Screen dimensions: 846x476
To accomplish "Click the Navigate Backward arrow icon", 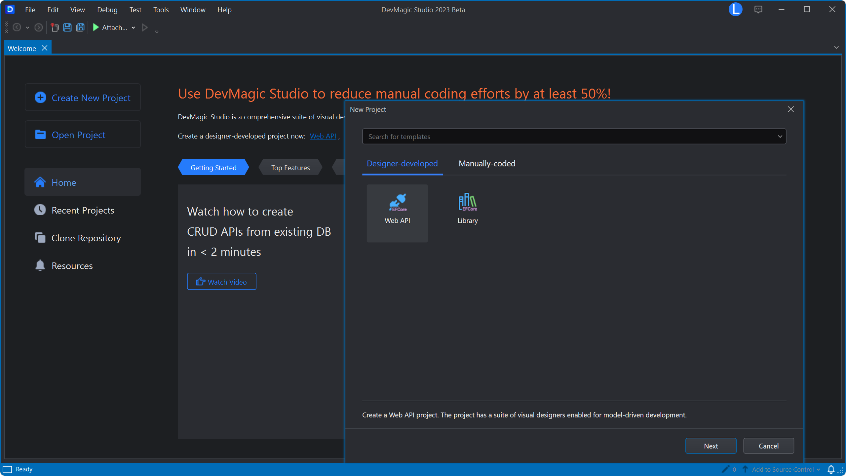I will (x=17, y=27).
